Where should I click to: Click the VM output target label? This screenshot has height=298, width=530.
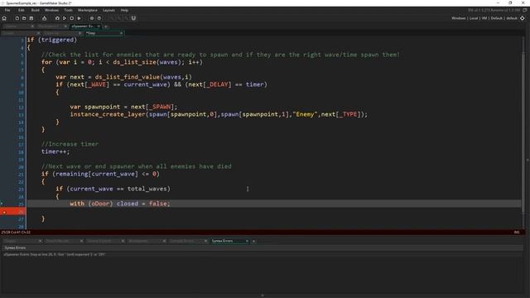tap(484, 18)
